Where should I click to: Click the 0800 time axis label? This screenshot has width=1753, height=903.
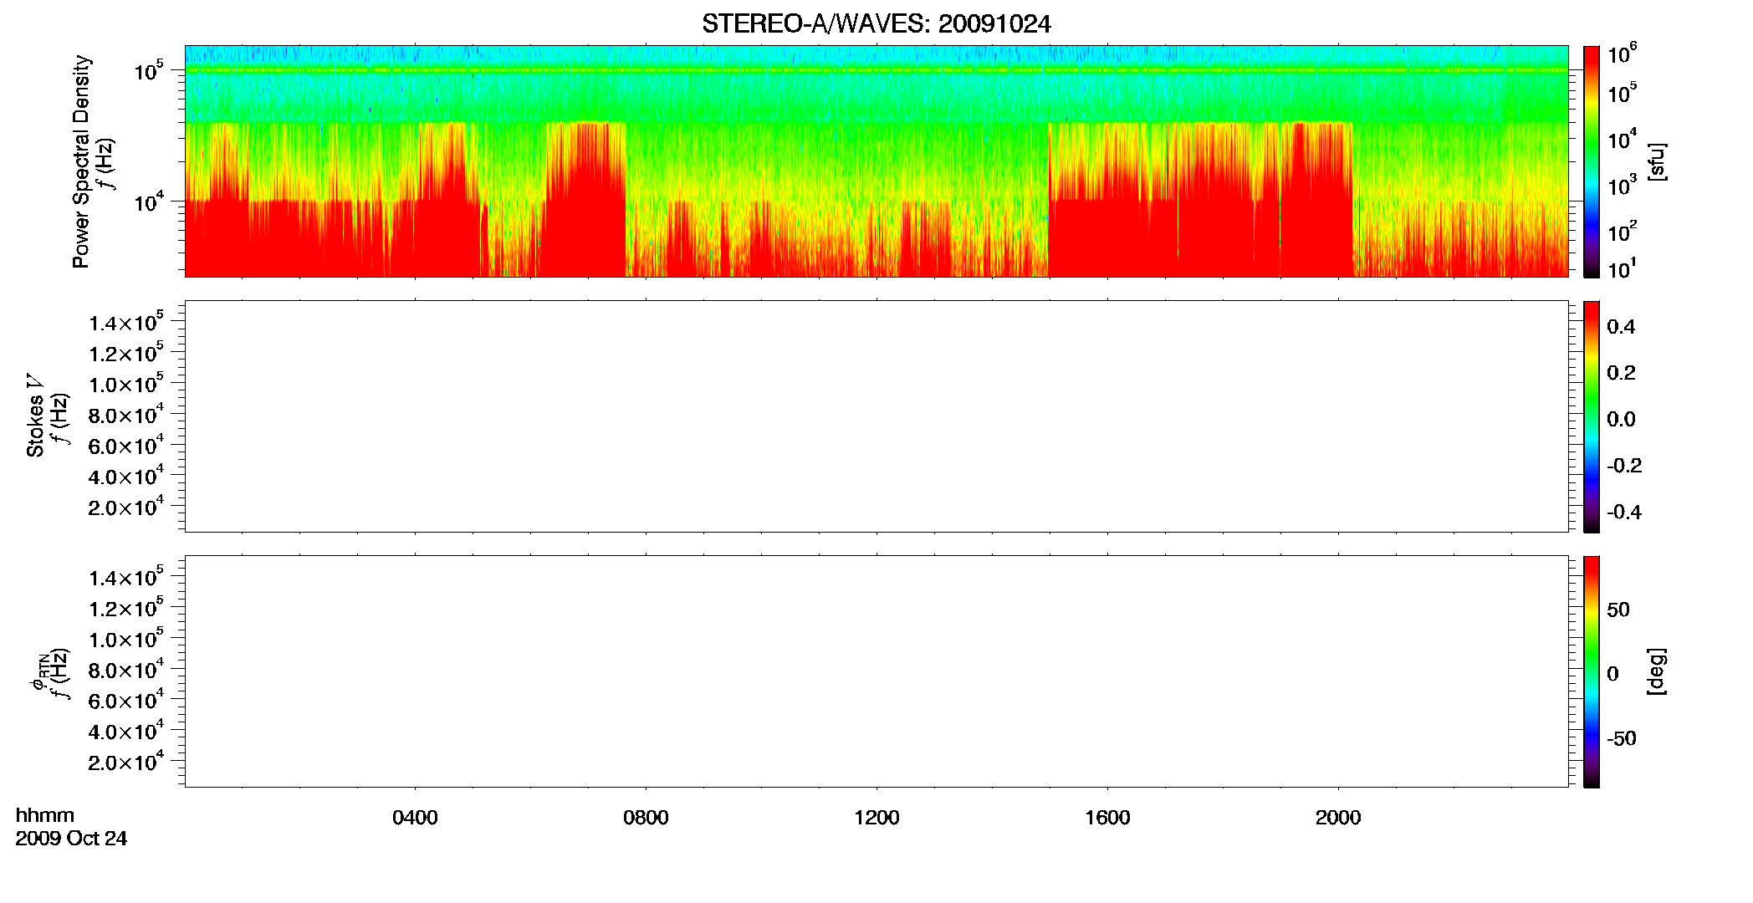(646, 818)
